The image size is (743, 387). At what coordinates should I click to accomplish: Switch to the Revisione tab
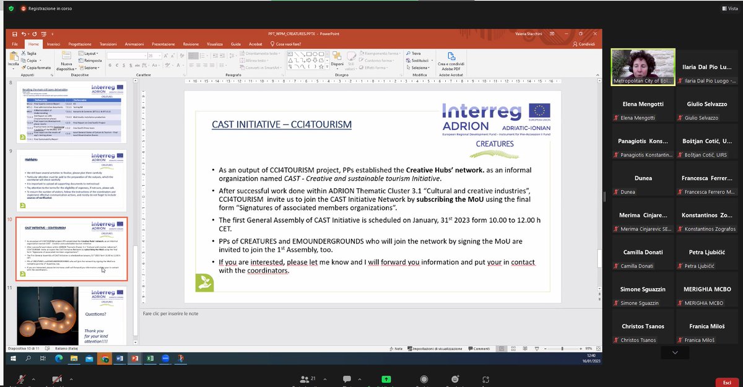click(x=191, y=44)
